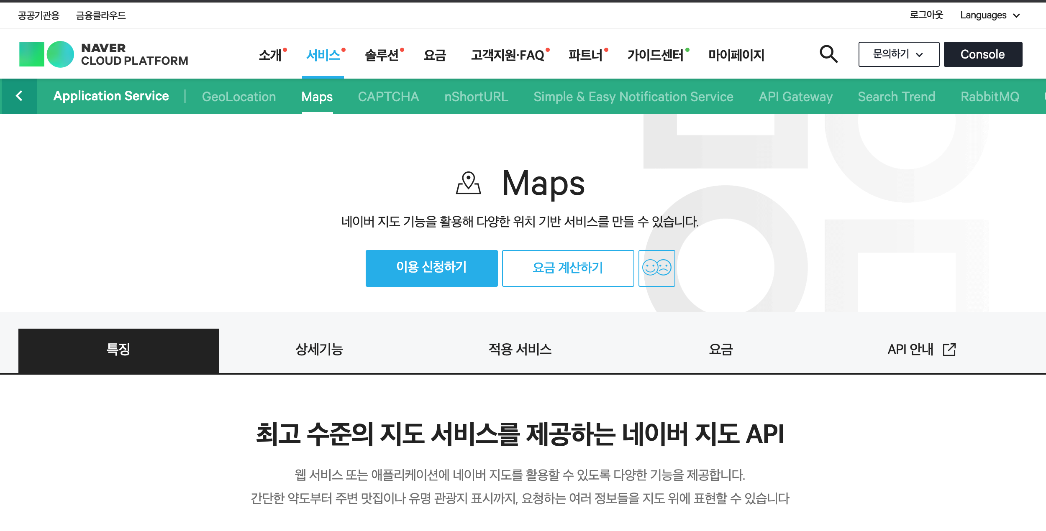Open the Languages dropdown
1046x531 pixels.
pos(990,15)
